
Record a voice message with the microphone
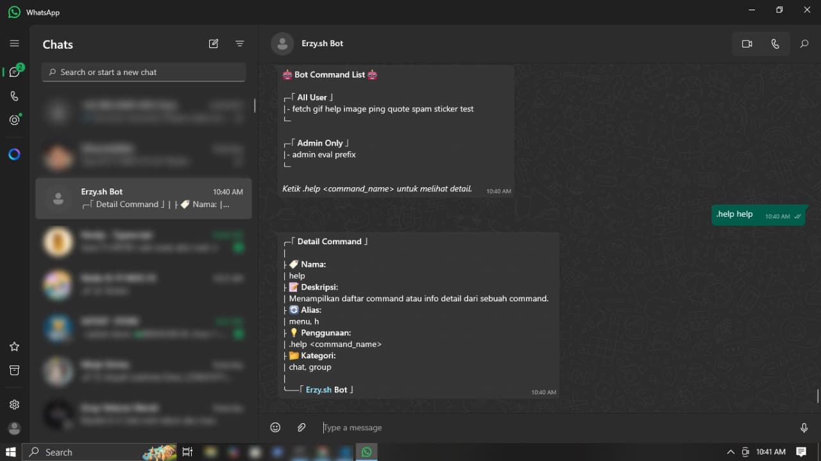[x=804, y=427]
